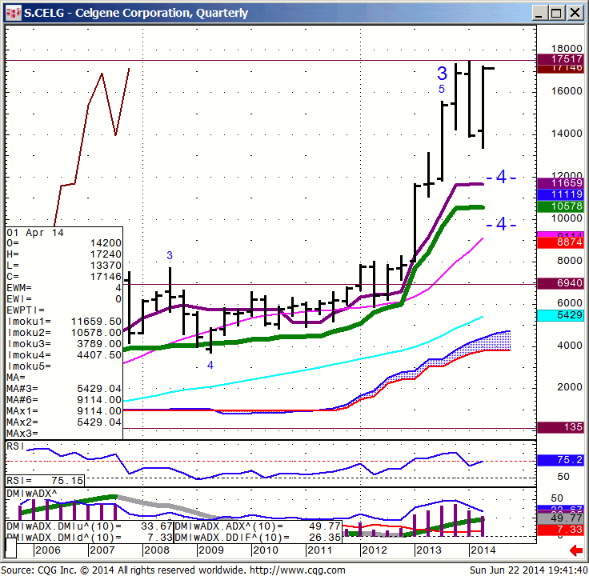Screen dimensions: 589x576
Task: Click wave label 4 below 2009 low
Action: click(x=210, y=365)
